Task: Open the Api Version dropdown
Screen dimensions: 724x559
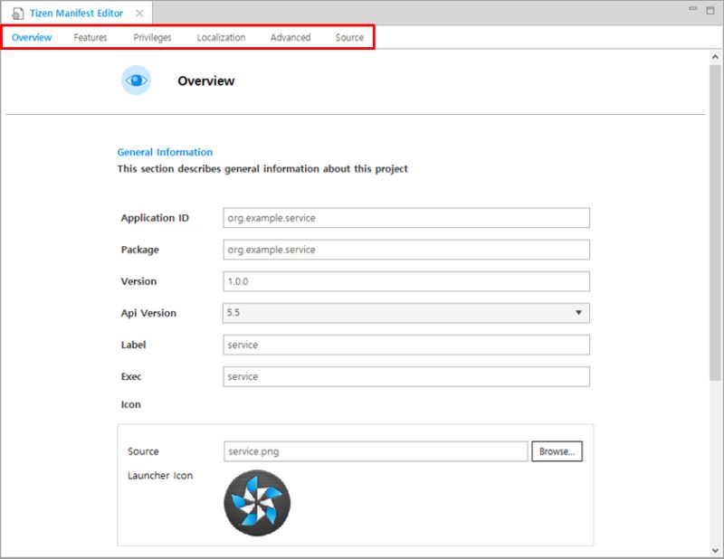Action: (x=579, y=313)
